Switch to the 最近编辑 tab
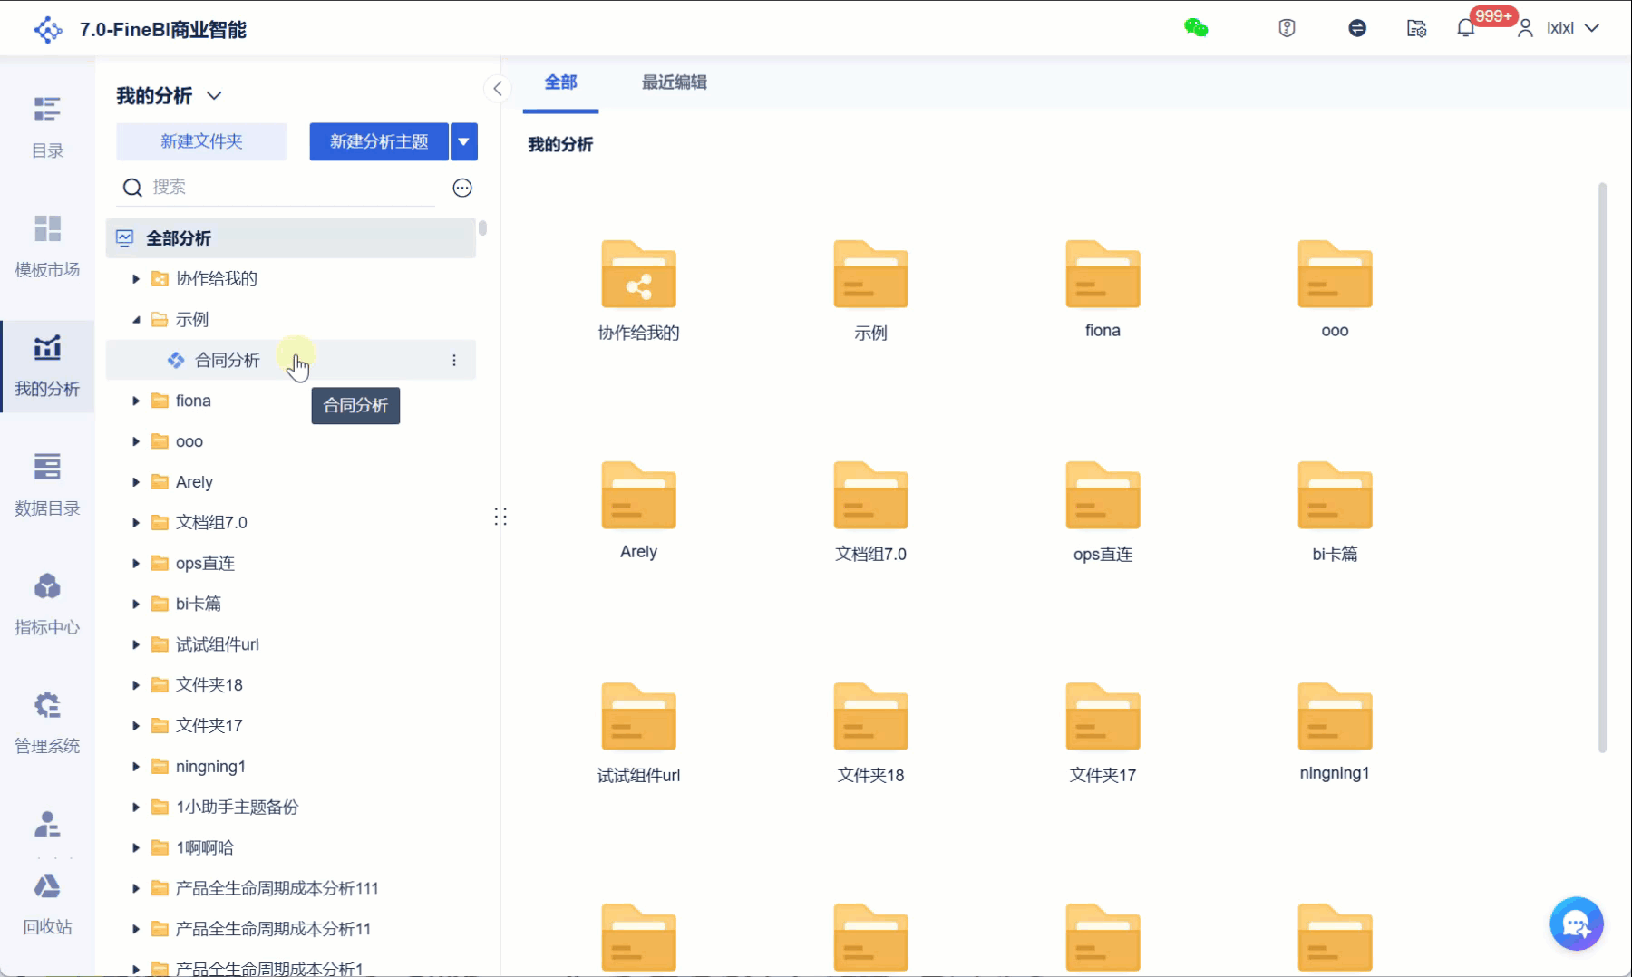Screen dimensions: 1632x977 coord(674,82)
